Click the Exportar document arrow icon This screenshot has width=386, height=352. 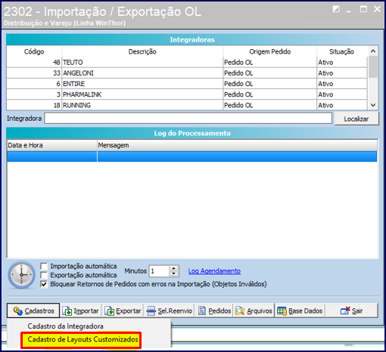click(x=110, y=311)
